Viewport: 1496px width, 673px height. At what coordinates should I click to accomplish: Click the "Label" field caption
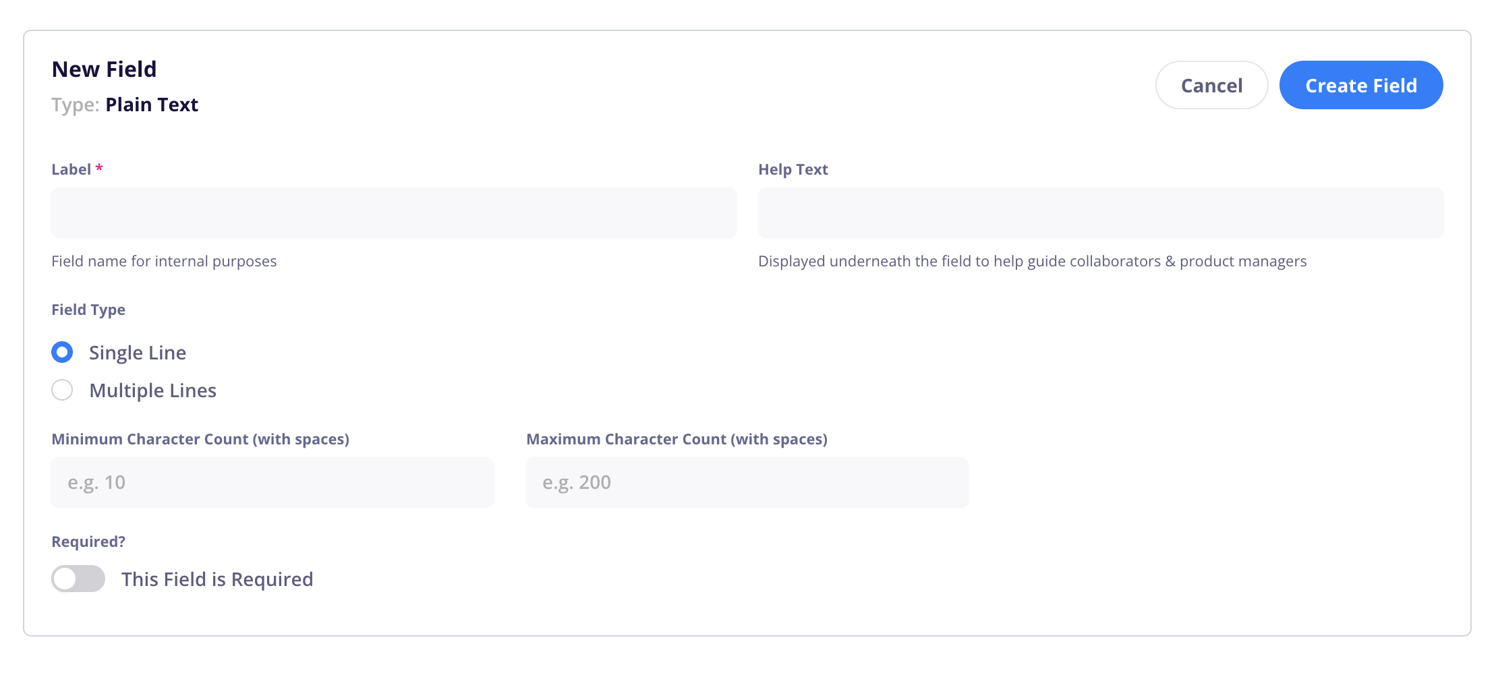[x=71, y=169]
